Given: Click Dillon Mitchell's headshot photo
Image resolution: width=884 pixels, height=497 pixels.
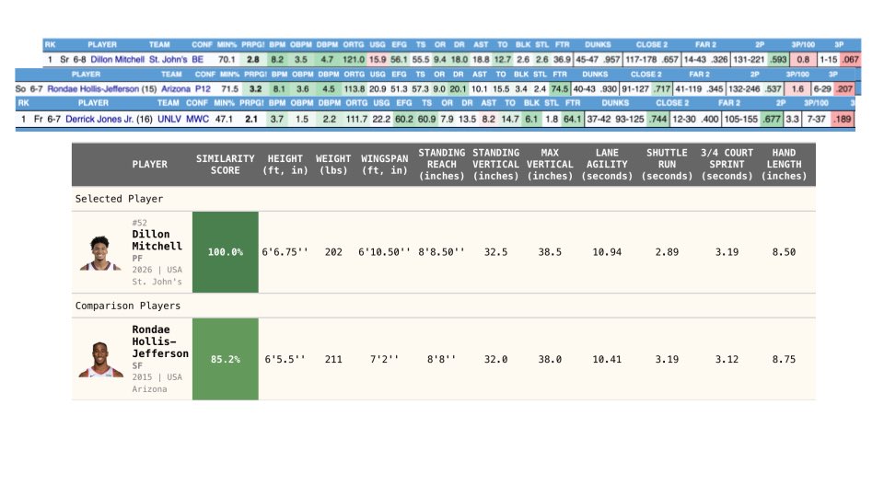Looking at the screenshot, I should (99, 254).
